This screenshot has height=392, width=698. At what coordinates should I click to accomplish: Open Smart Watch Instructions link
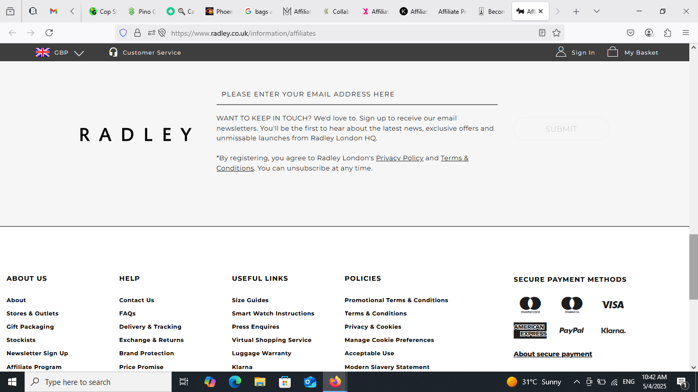273,313
